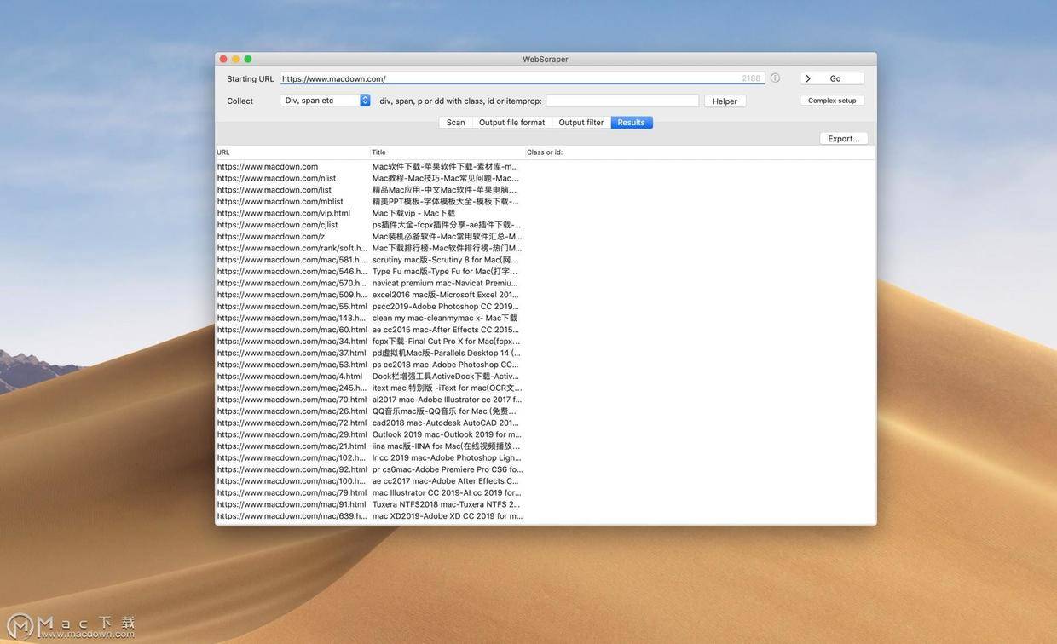1057x644 pixels.
Task: Select row with URL mac/92.html
Action: tap(546, 469)
